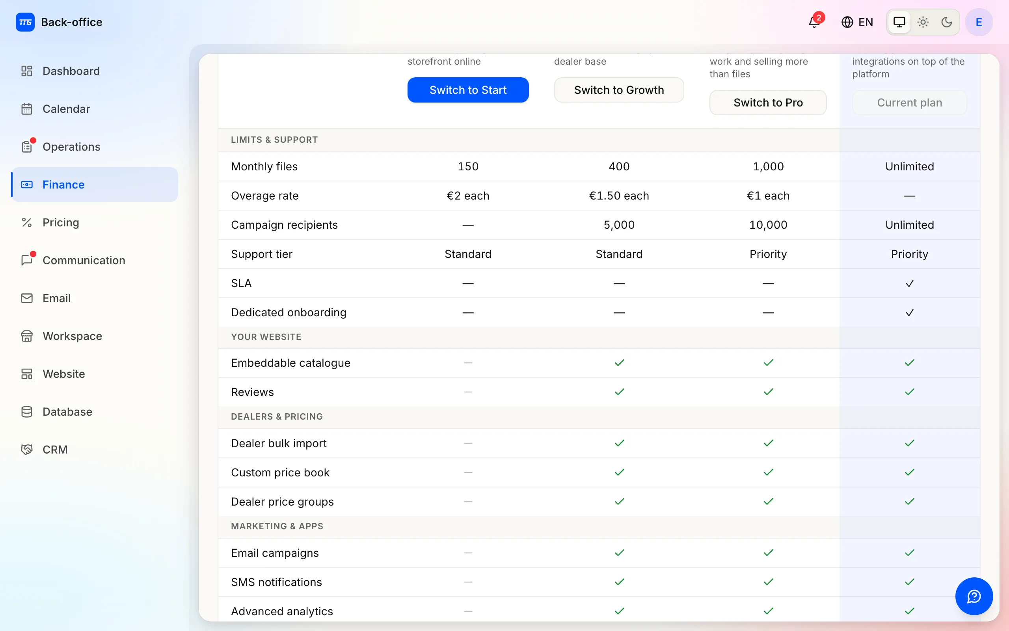
Task: Click the 10,000 campaign recipients value
Action: 768,225
